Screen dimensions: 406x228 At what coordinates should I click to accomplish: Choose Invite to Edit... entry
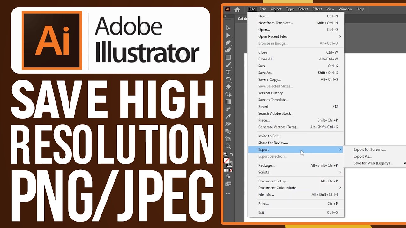click(x=296, y=136)
